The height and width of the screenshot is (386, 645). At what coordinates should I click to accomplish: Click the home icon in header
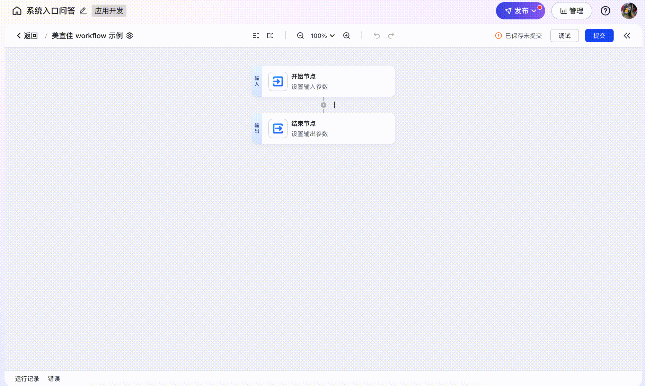pos(17,11)
